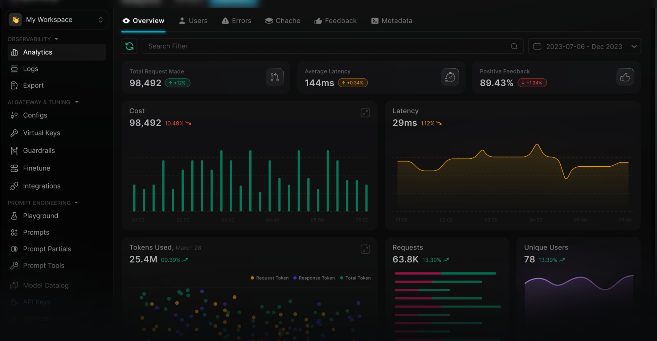Click the +1.34% feedback change badge
The height and width of the screenshot is (341, 657).
[532, 83]
